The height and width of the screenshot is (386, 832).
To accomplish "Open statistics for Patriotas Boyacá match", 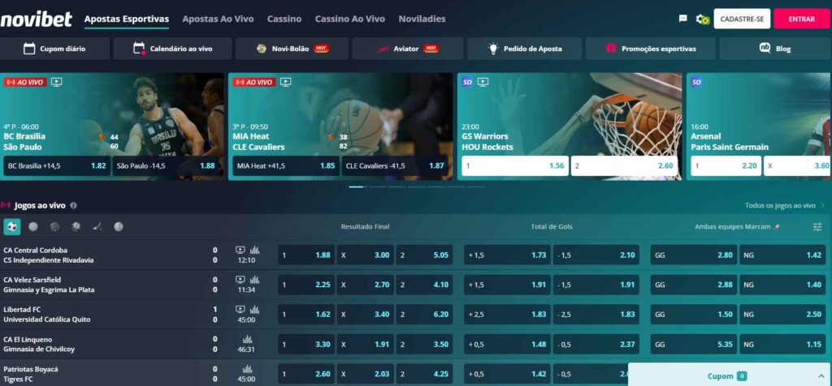I will (x=247, y=369).
